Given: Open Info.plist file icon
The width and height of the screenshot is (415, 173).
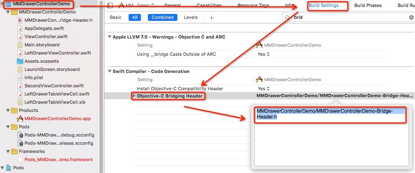Looking at the screenshot, I should (20, 77).
